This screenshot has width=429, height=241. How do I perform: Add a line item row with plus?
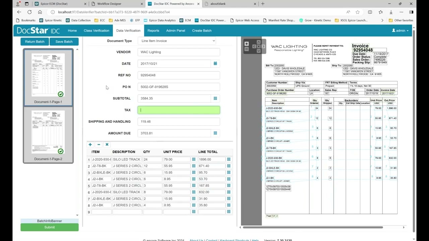90,145
